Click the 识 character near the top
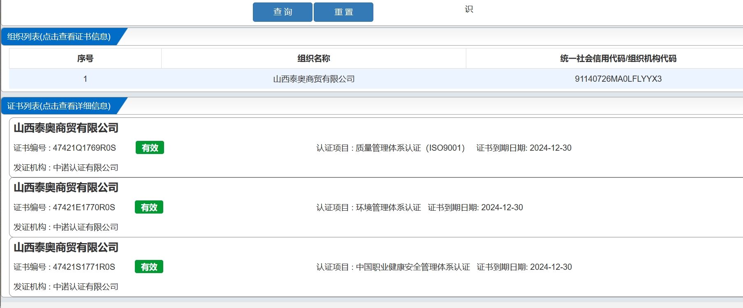The width and height of the screenshot is (743, 308). 469,9
